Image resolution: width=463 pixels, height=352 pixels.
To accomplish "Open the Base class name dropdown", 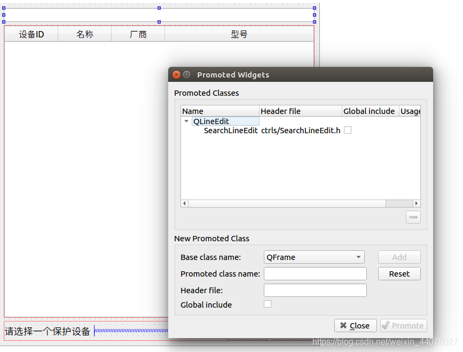I will 314,257.
